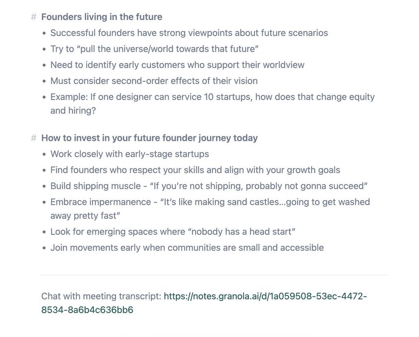Image resolution: width=419 pixels, height=337 pixels.
Task: Click the bullet Find founders who respect your skills
Action: (195, 170)
